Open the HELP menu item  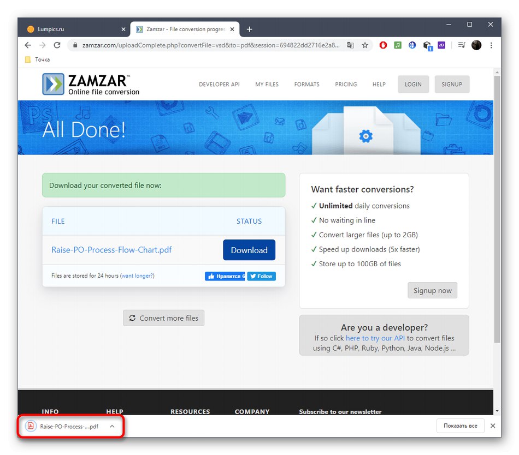379,84
